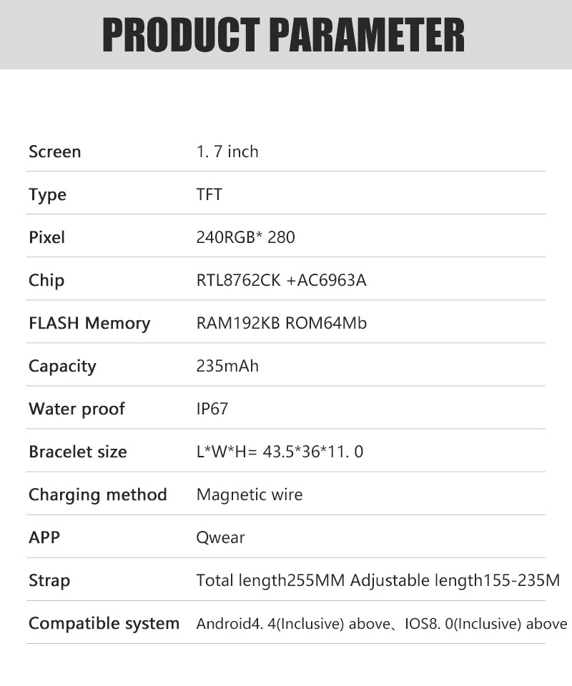This screenshot has height=686, width=572.
Task: Select the Charging method label
Action: click(x=97, y=494)
